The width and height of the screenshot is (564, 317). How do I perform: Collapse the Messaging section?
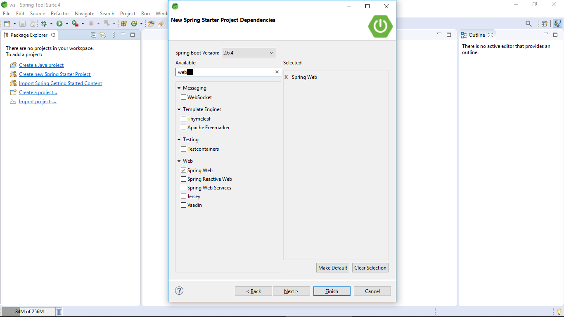[179, 88]
